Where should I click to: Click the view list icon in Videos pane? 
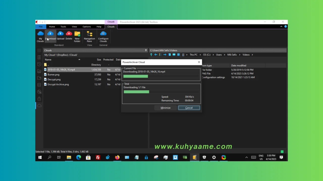(160, 55)
